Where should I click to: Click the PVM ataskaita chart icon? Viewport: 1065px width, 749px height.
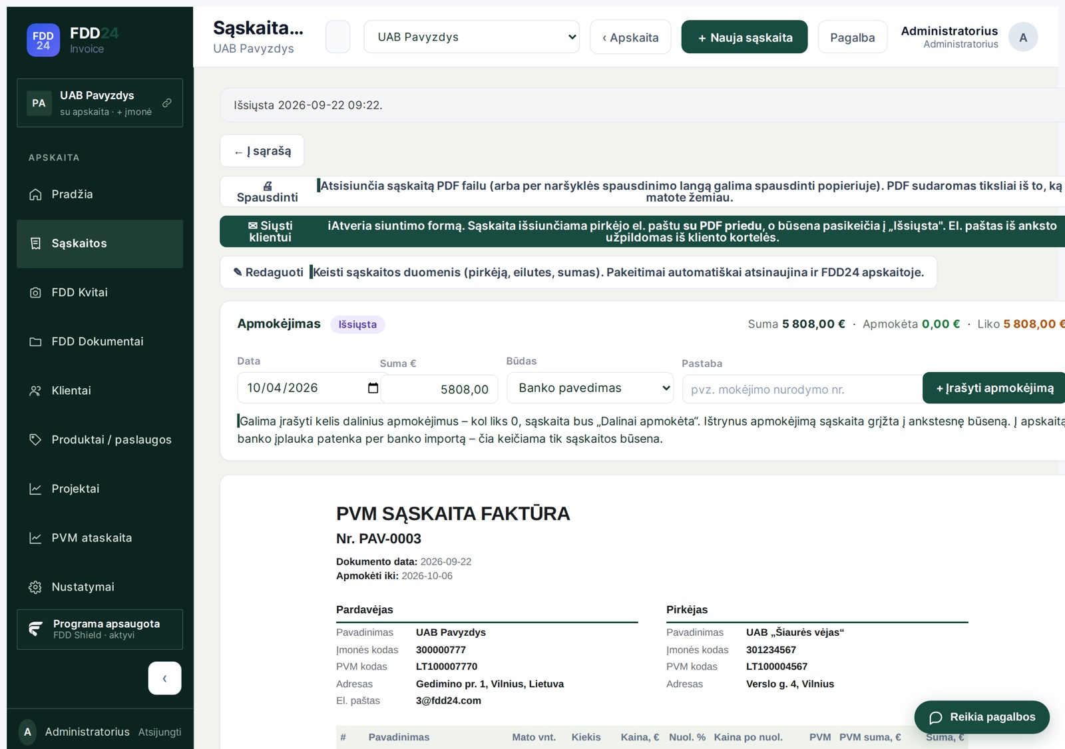(35, 538)
